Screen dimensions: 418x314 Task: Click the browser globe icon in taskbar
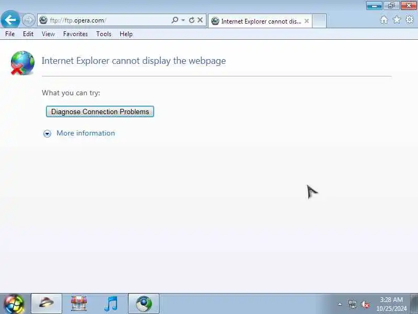(x=144, y=304)
